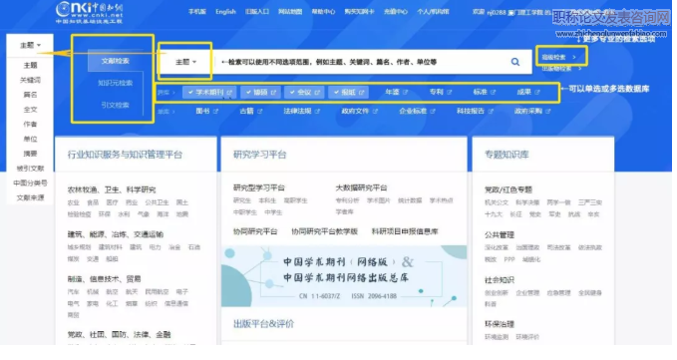The image size is (677, 360).
Task: Select the 年鉴 database
Action: [x=392, y=92]
